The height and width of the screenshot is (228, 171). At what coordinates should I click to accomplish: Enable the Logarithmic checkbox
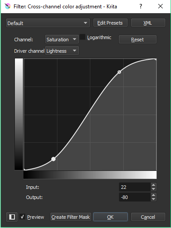click(82, 37)
